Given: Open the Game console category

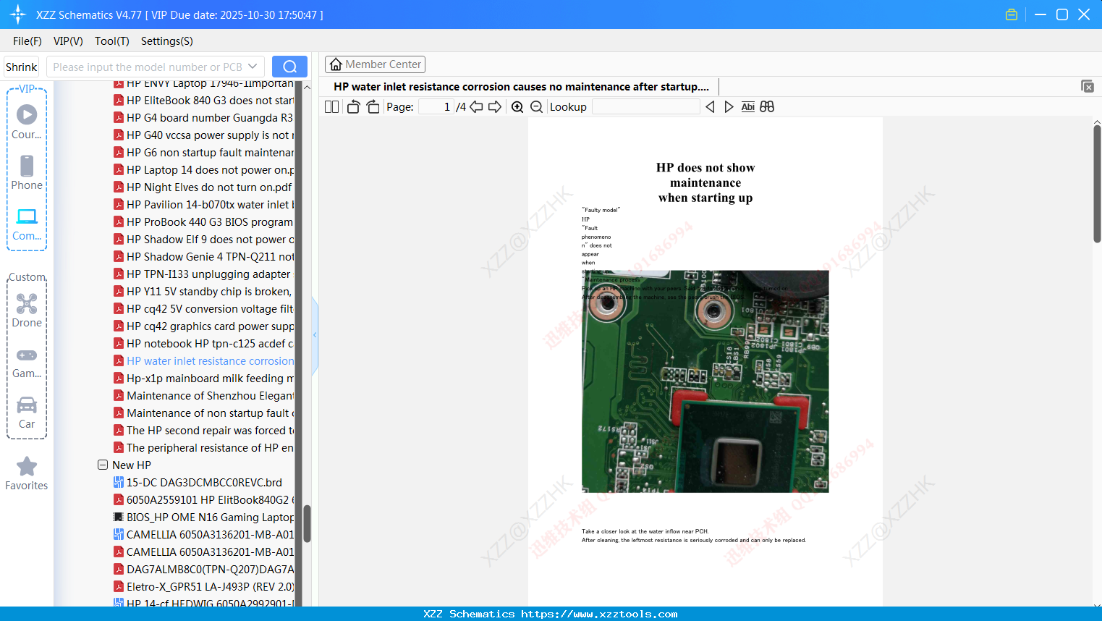Looking at the screenshot, I should [x=27, y=363].
